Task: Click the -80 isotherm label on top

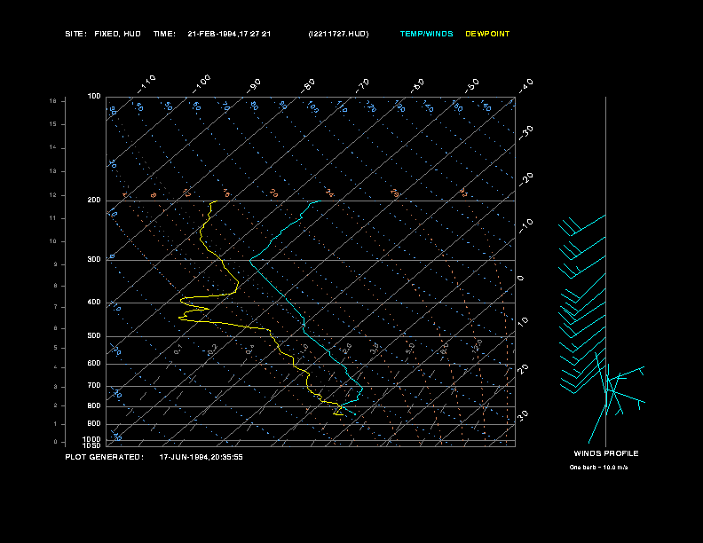Action: [x=308, y=86]
